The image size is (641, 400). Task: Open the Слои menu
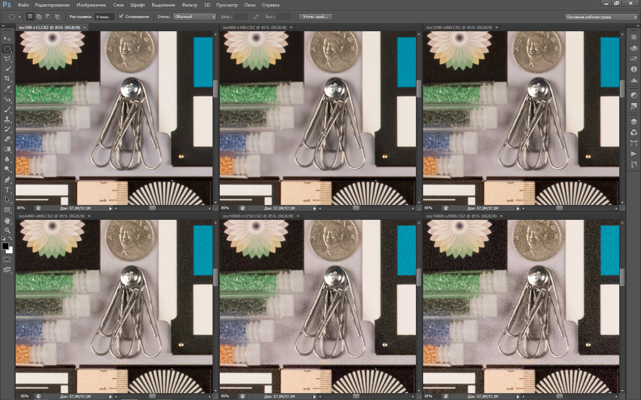(118, 5)
